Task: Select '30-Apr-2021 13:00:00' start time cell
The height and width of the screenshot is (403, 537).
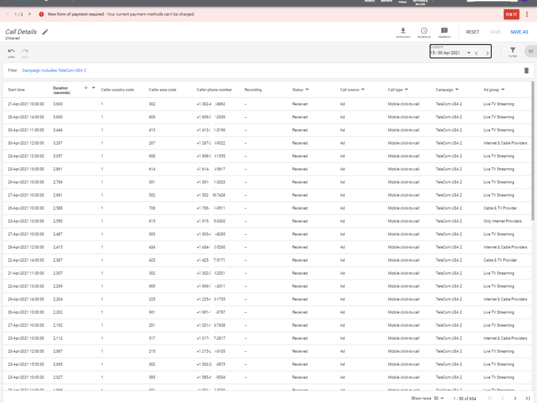Action: click(26, 312)
